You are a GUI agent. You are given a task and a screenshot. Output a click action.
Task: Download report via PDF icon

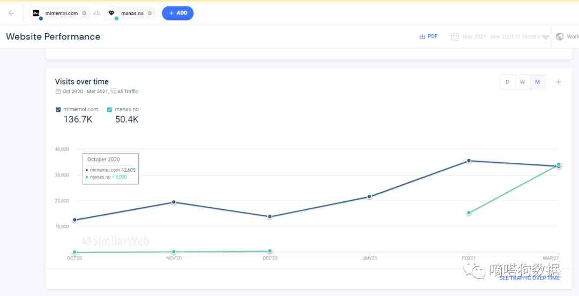coord(422,36)
